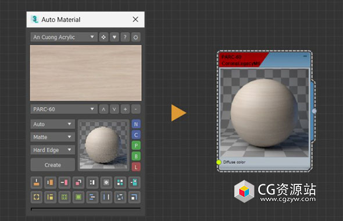Collapse the PARC-60 node with its minus
343x221 pixels.
(x=305, y=56)
